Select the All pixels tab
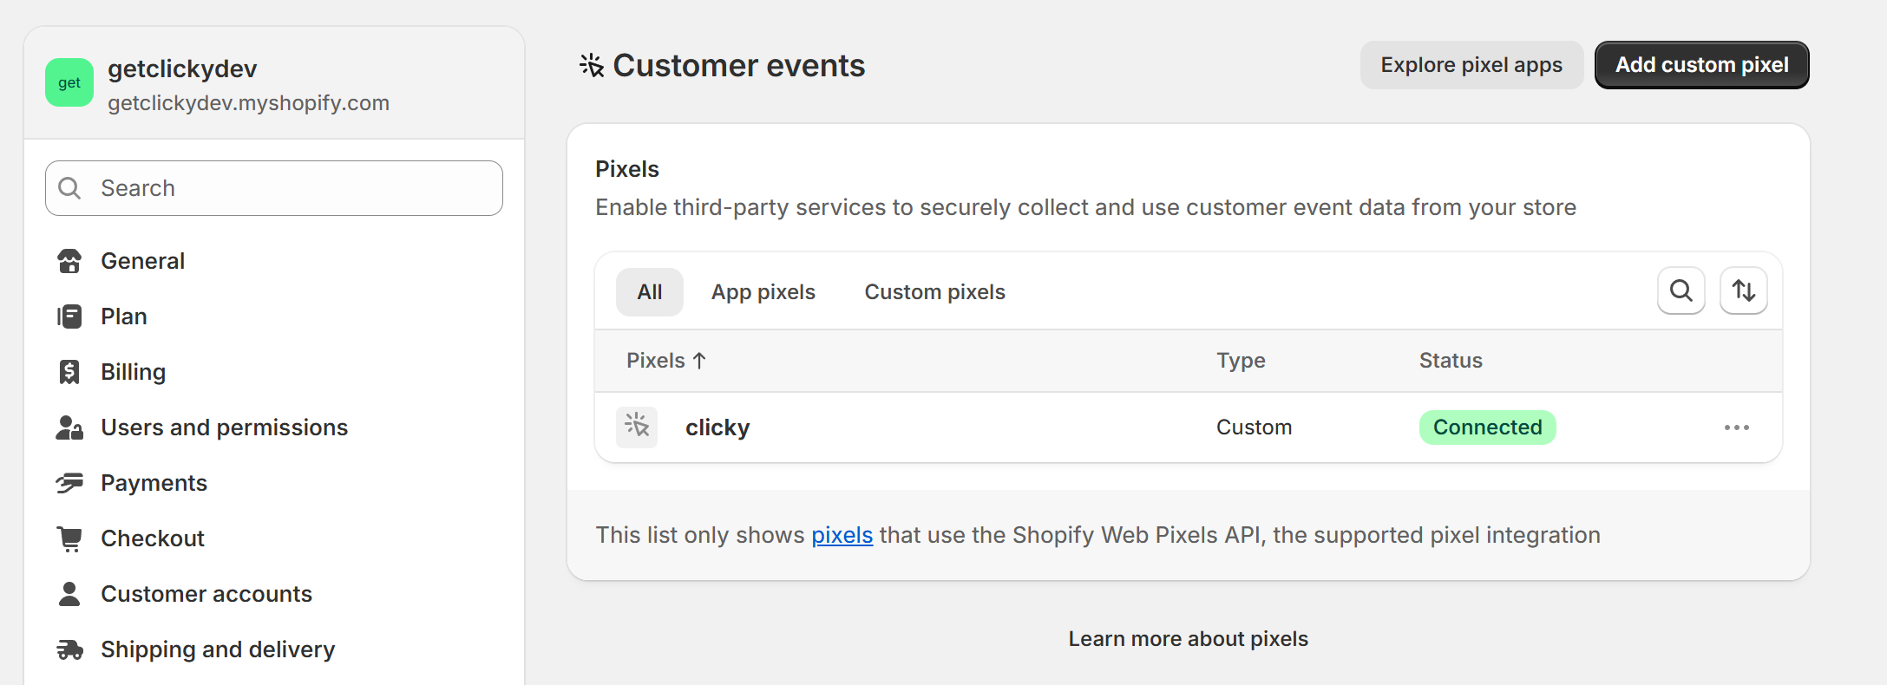The height and width of the screenshot is (685, 1887). (x=649, y=292)
